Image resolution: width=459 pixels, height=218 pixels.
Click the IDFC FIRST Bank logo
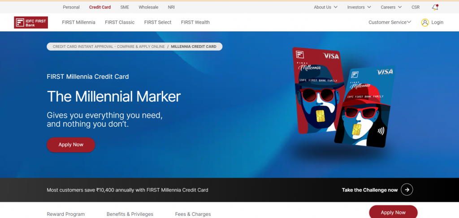[31, 22]
